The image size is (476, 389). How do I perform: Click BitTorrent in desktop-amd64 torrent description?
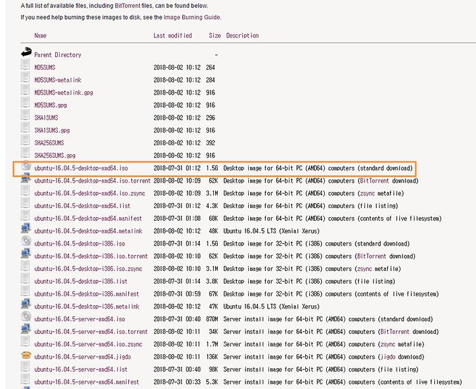[x=374, y=181]
